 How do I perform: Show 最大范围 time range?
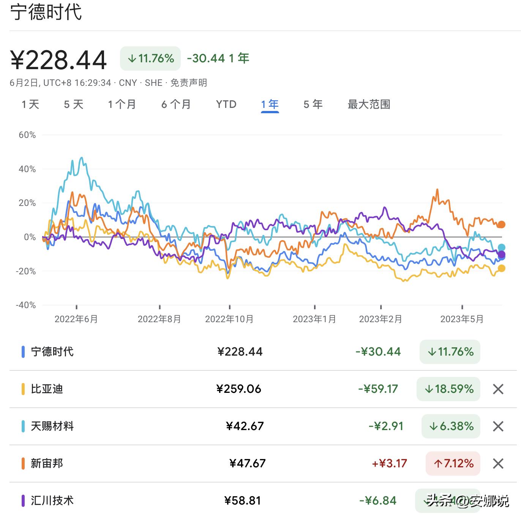pos(369,104)
